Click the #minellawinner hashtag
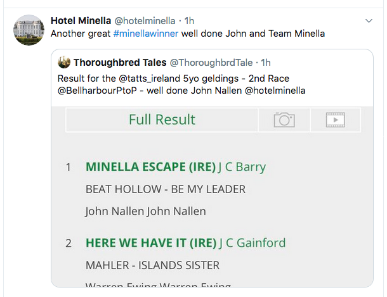This screenshot has height=297, width=387. (146, 34)
